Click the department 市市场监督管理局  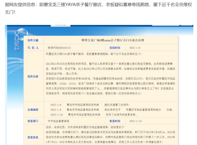coord(58,121)
